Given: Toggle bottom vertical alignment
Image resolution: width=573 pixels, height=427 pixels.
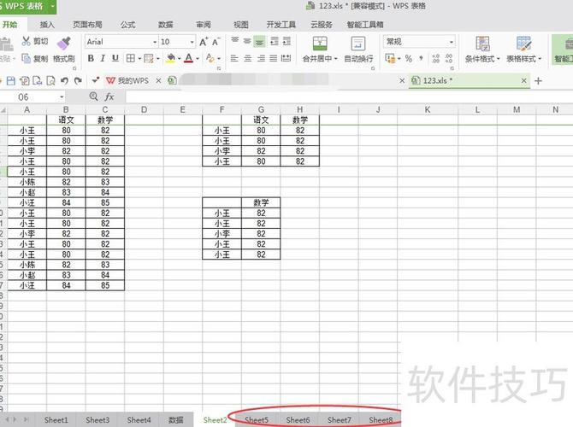Looking at the screenshot, I should (260, 42).
